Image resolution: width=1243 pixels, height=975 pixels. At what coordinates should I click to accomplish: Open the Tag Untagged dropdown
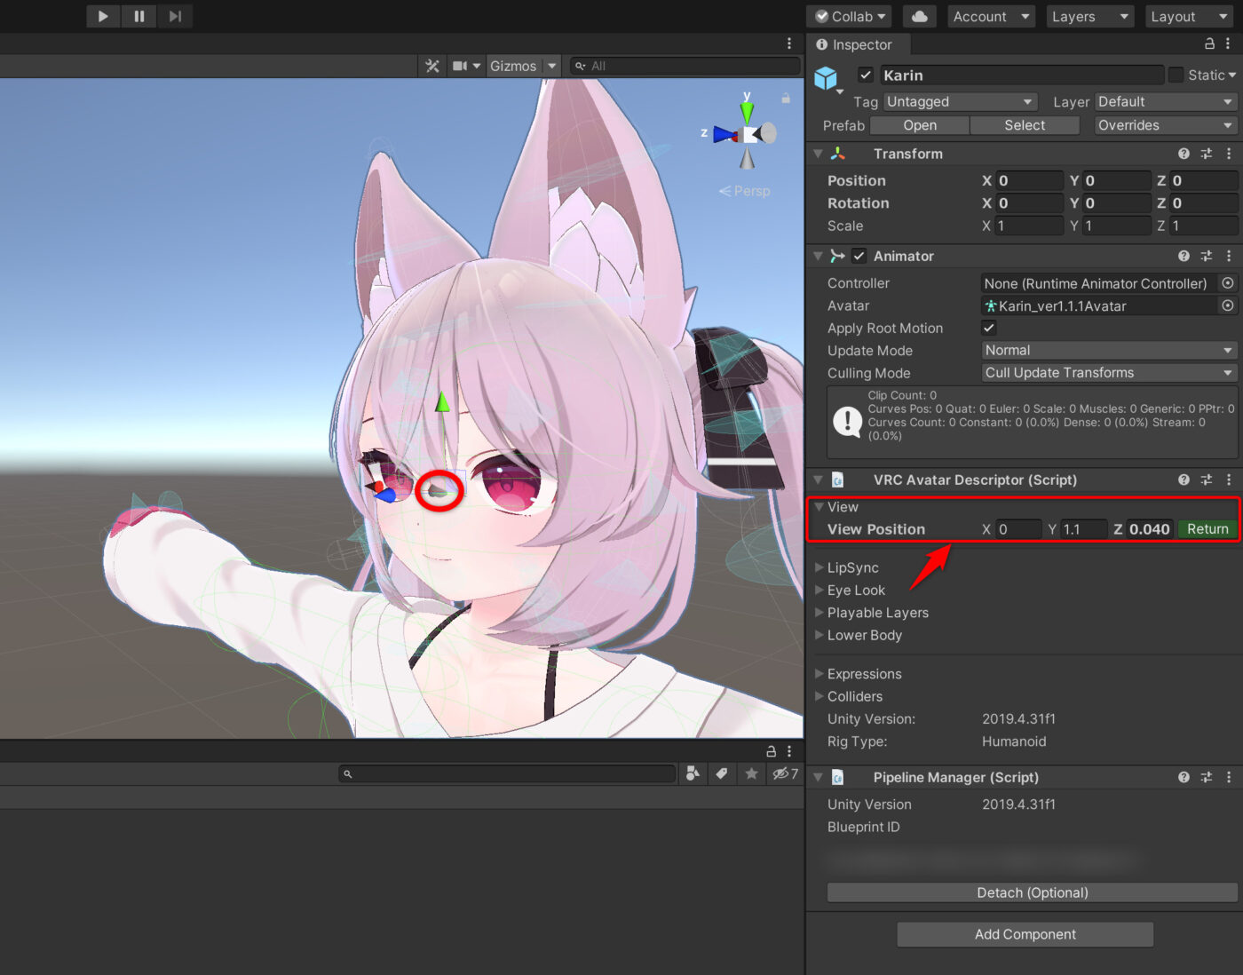960,102
